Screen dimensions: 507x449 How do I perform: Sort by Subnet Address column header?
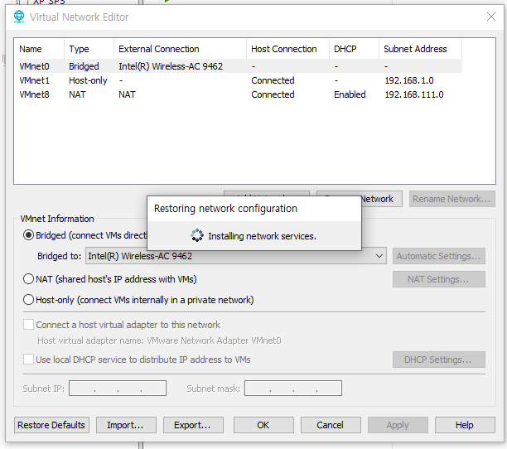(420, 49)
